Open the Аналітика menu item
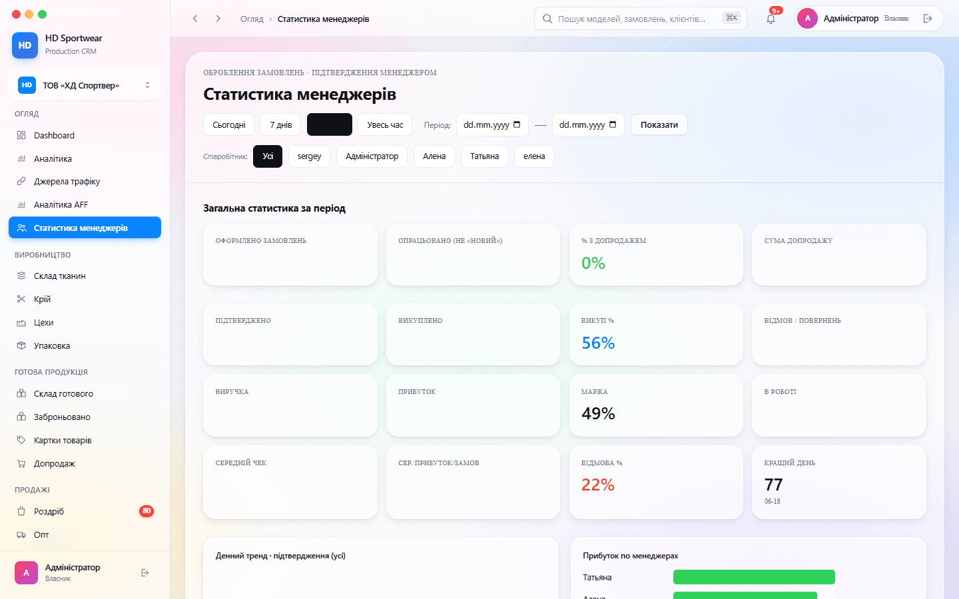This screenshot has height=599, width=959. (x=85, y=158)
